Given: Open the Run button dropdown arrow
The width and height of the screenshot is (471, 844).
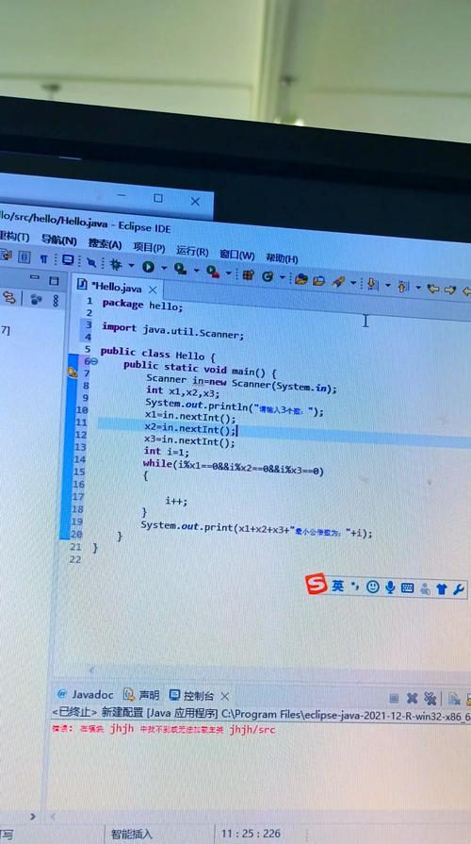Looking at the screenshot, I should tap(164, 268).
